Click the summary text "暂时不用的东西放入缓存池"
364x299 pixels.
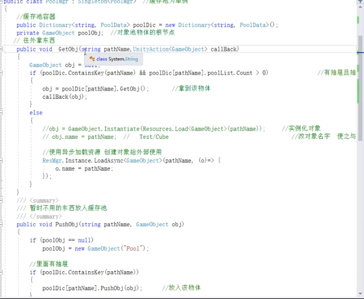(68, 208)
